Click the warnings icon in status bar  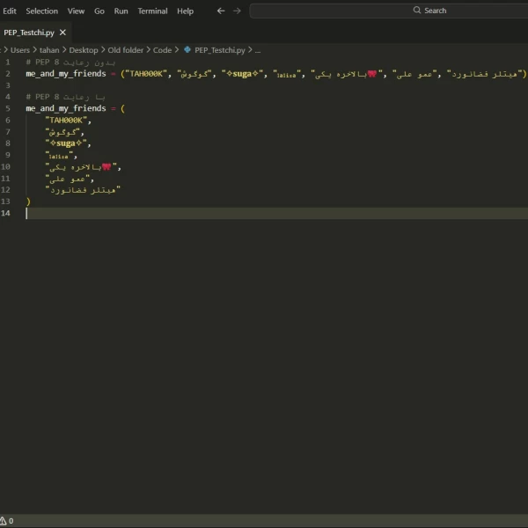coord(4,521)
